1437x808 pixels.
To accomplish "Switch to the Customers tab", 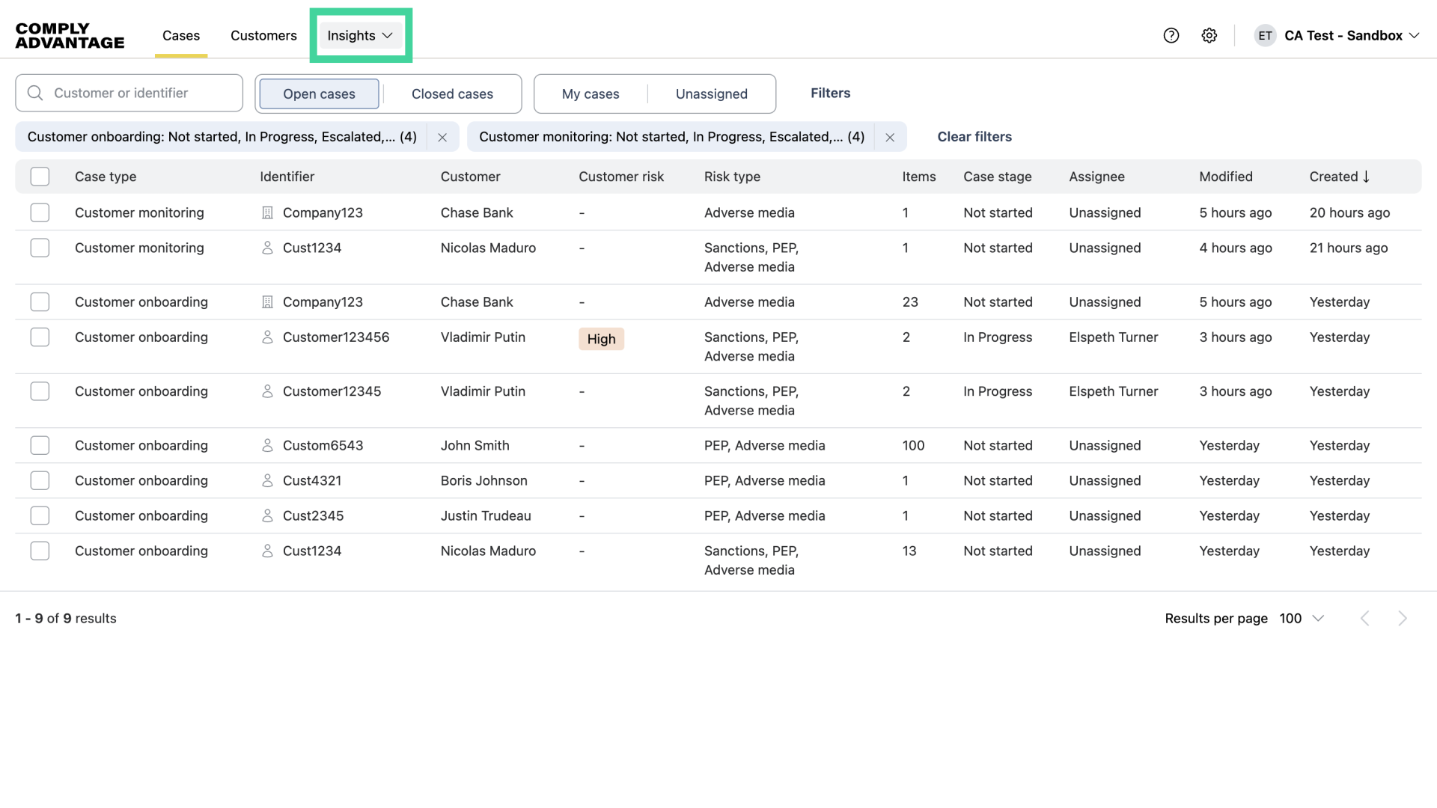I will 263,35.
